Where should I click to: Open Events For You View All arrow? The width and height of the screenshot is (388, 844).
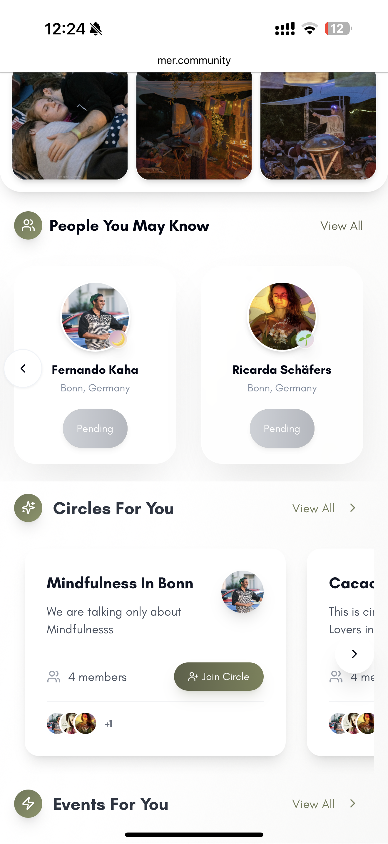click(x=352, y=803)
